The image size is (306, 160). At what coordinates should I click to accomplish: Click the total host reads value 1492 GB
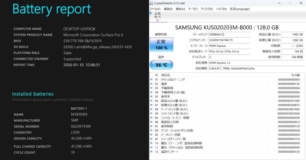tap(292, 34)
